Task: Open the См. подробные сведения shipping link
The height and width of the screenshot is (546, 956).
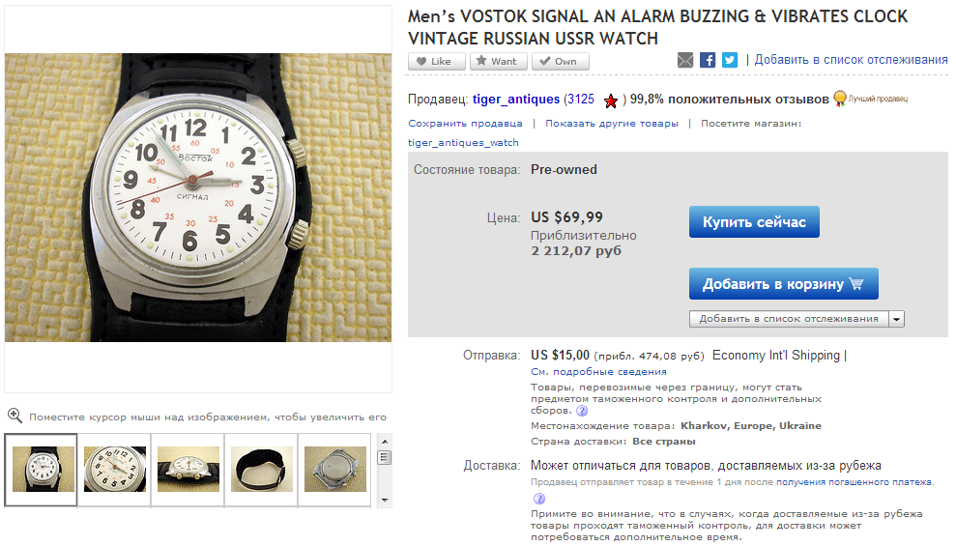Action: click(x=598, y=372)
